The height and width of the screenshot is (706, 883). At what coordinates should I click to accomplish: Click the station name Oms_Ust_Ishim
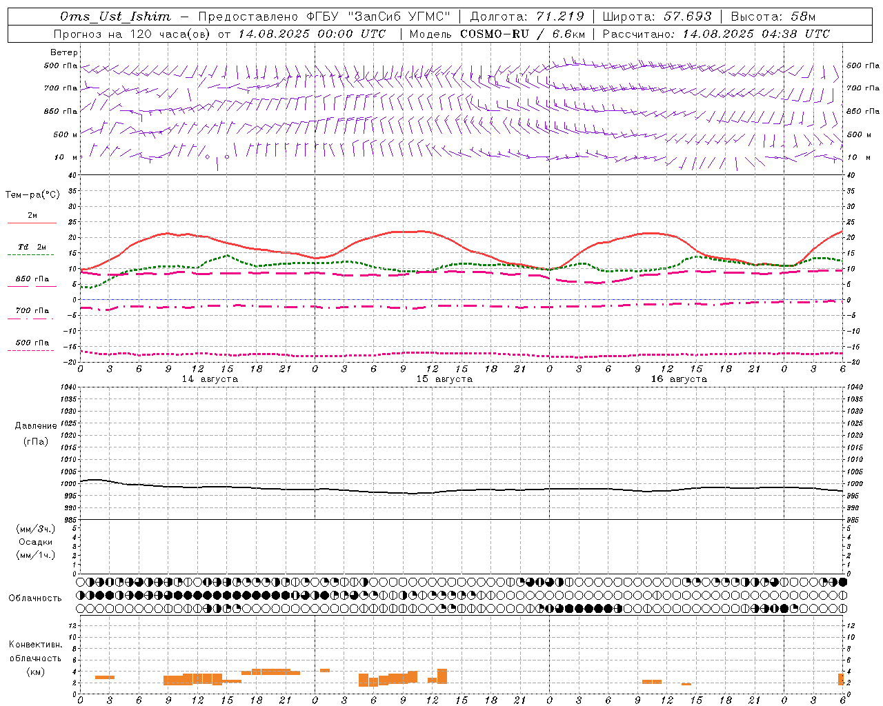click(x=115, y=17)
